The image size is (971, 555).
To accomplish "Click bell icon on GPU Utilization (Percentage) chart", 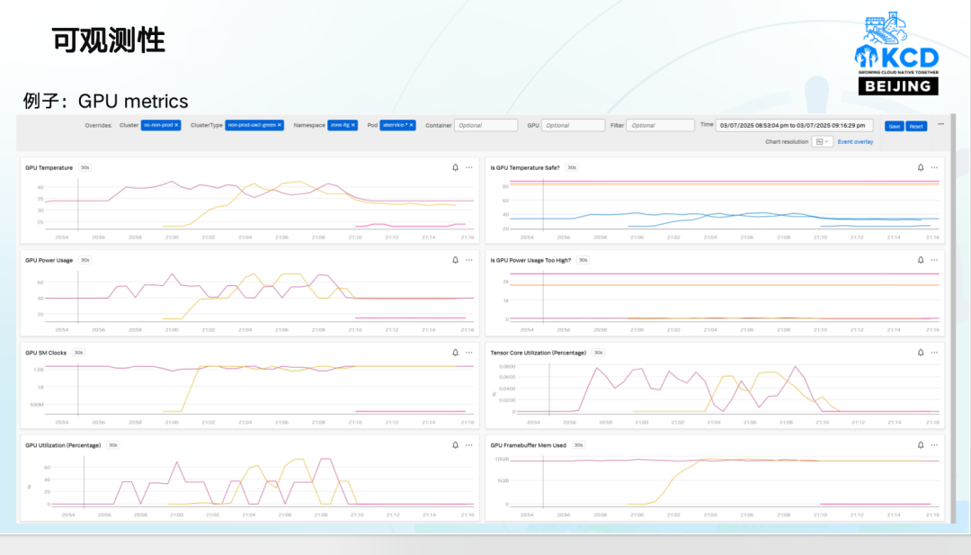I will coord(456,445).
